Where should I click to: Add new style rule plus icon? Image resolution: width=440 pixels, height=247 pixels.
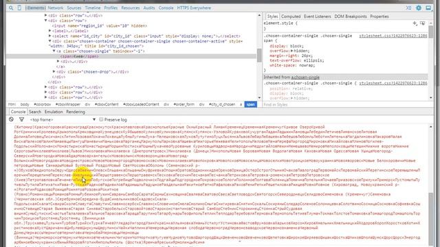click(x=415, y=23)
